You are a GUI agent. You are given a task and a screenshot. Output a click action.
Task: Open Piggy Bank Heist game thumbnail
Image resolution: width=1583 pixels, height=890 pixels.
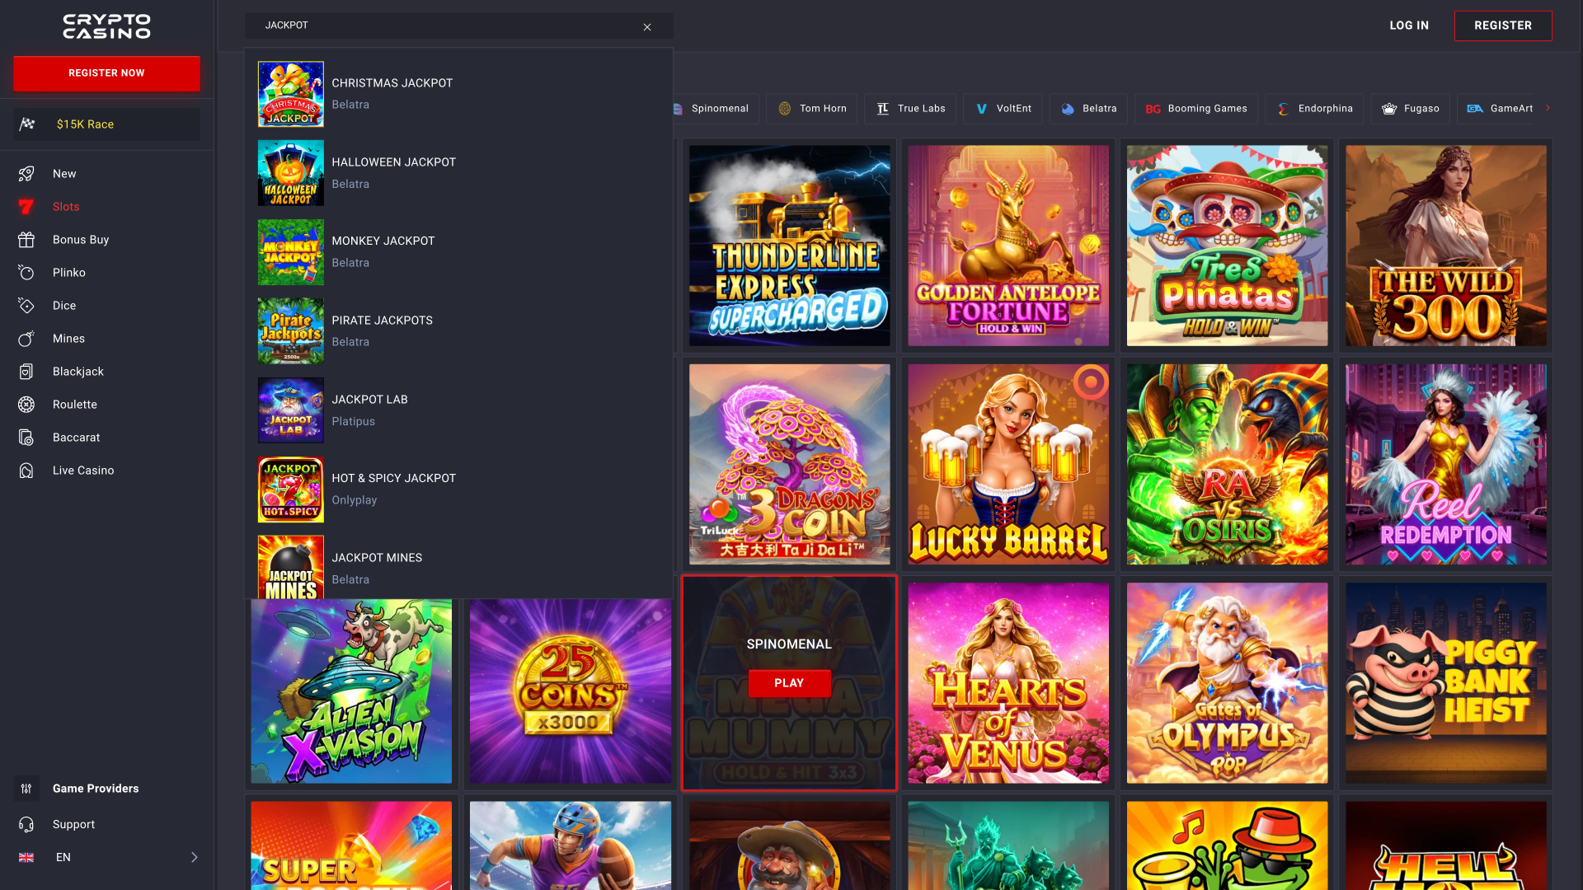coord(1445,683)
